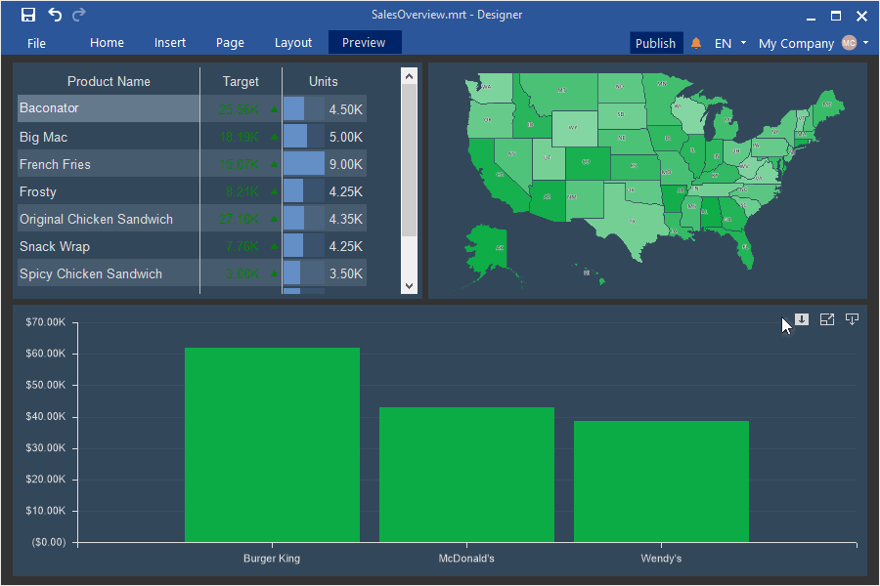The image size is (880, 586).
Task: Expand the EN language dropdown
Action: (743, 43)
